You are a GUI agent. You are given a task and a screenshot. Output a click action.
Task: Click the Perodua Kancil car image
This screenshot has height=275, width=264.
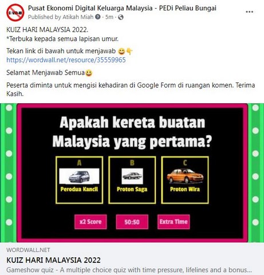coord(79,176)
